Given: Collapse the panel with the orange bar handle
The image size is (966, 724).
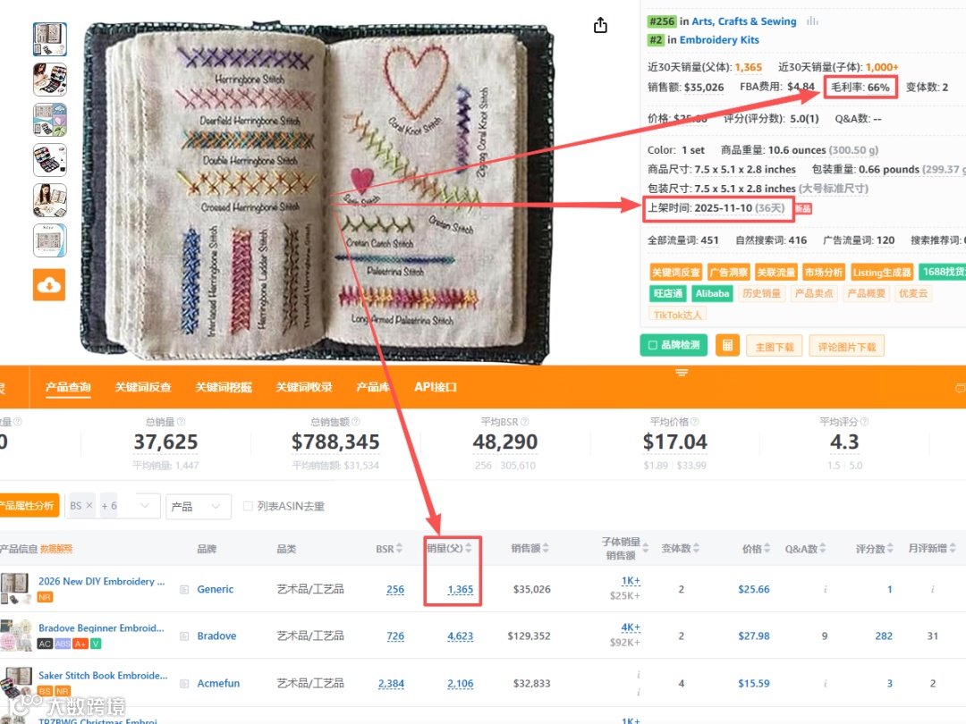Looking at the screenshot, I should click(682, 373).
